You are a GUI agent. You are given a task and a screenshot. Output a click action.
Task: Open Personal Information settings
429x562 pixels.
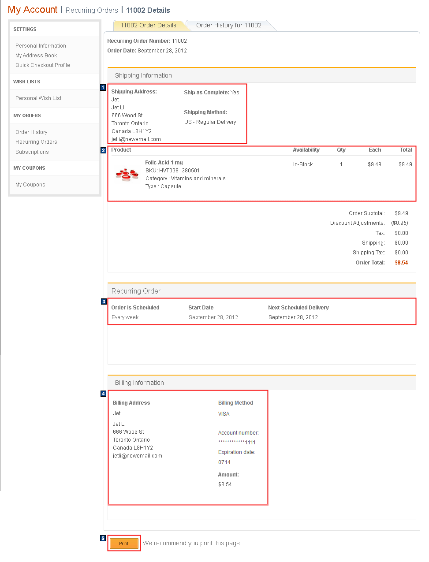pos(41,45)
